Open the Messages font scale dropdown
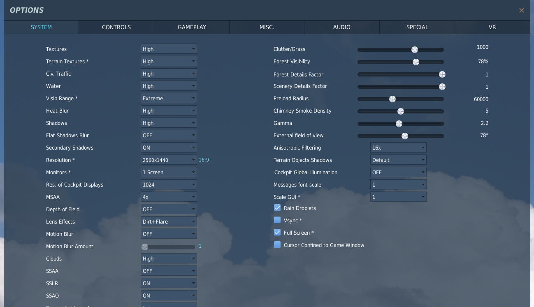The width and height of the screenshot is (534, 307). [x=398, y=185]
